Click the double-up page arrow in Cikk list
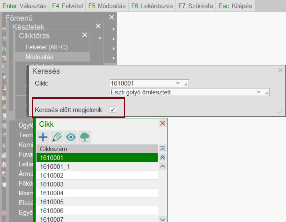Viewport: 286px width, 222px height. pos(163,157)
